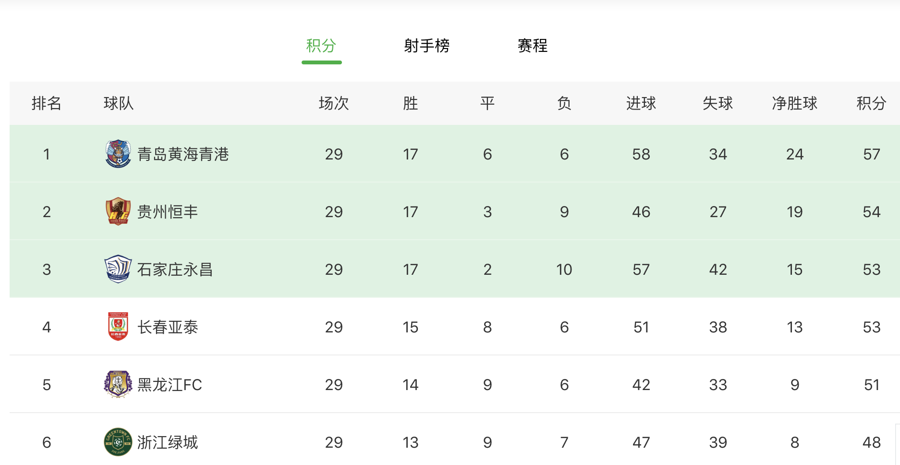Image resolution: width=900 pixels, height=465 pixels.
Task: Click the Guizhou Hengfeng team crest
Action: (118, 211)
